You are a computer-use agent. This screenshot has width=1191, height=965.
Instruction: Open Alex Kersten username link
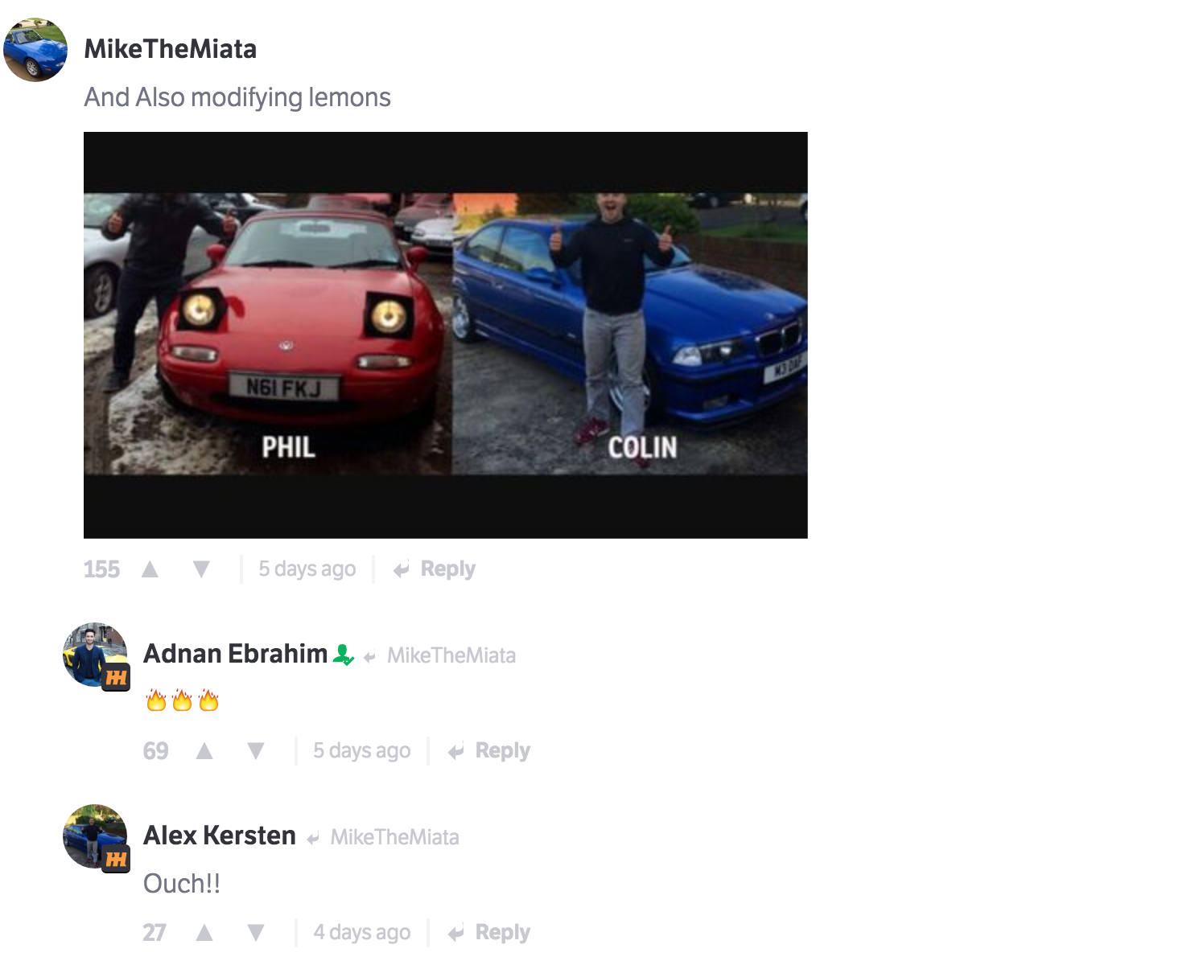220,836
